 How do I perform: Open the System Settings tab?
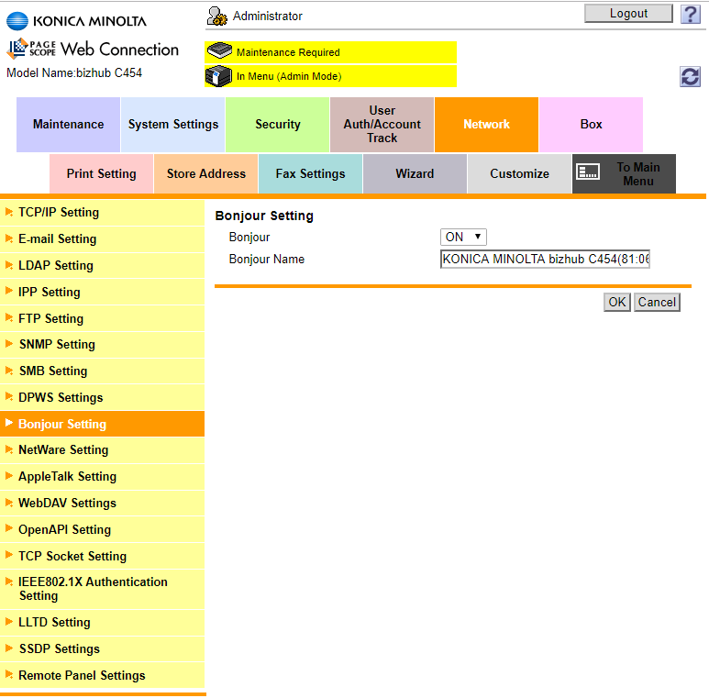[173, 125]
